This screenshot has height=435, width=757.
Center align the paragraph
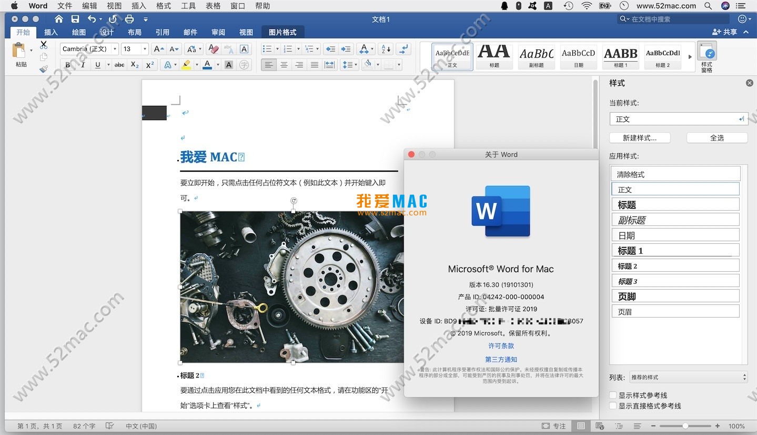coord(284,65)
